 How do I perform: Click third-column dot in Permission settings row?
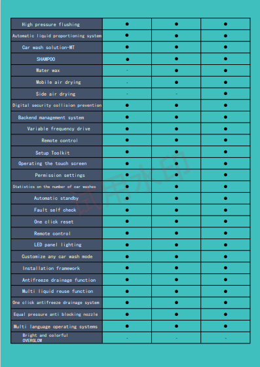point(225,175)
